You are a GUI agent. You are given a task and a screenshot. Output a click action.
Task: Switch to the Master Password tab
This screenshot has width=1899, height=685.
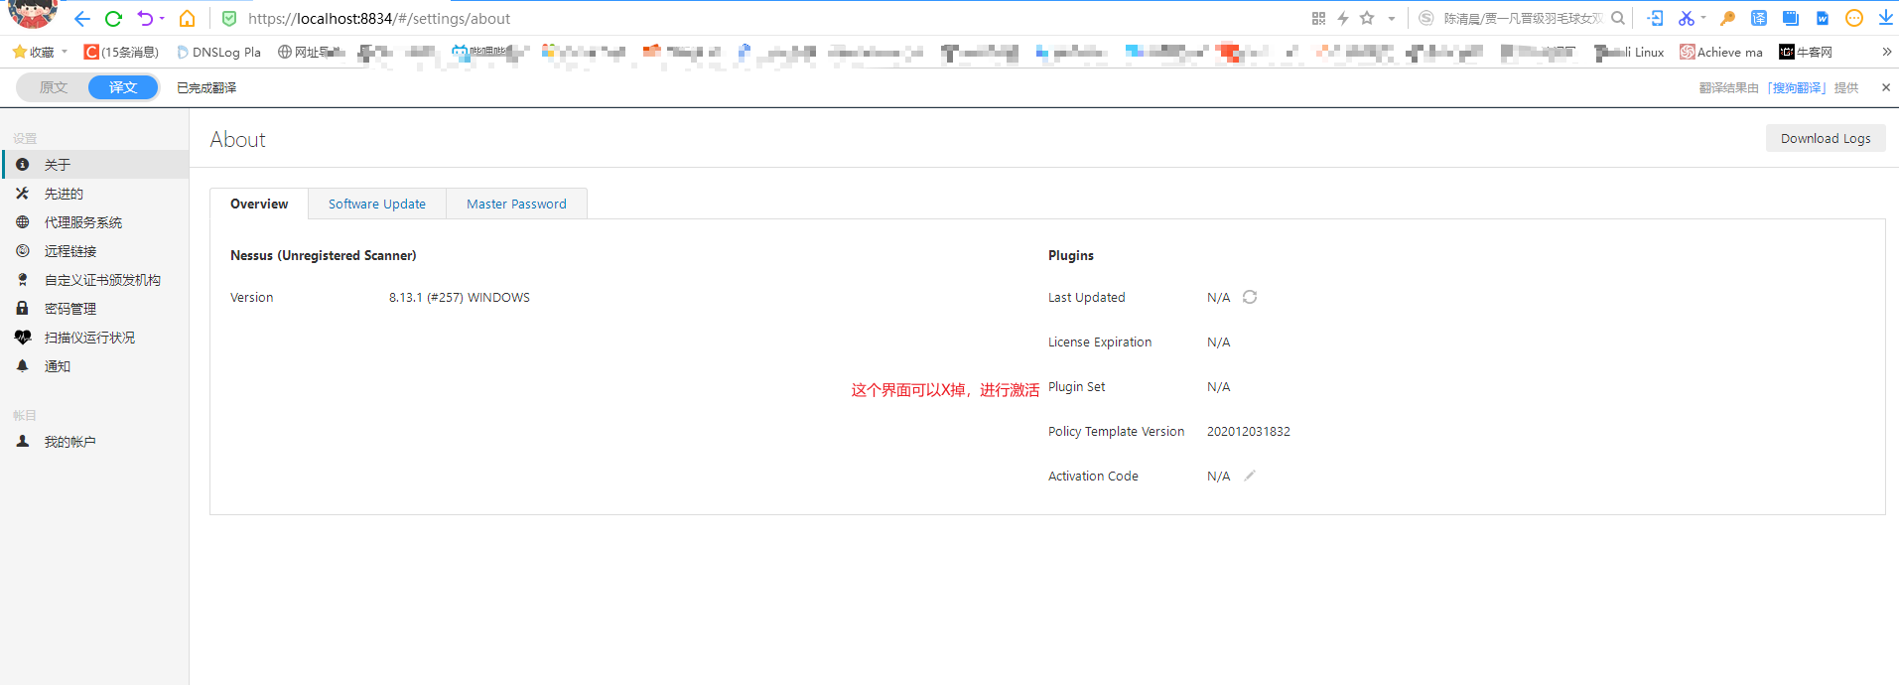pyautogui.click(x=516, y=204)
